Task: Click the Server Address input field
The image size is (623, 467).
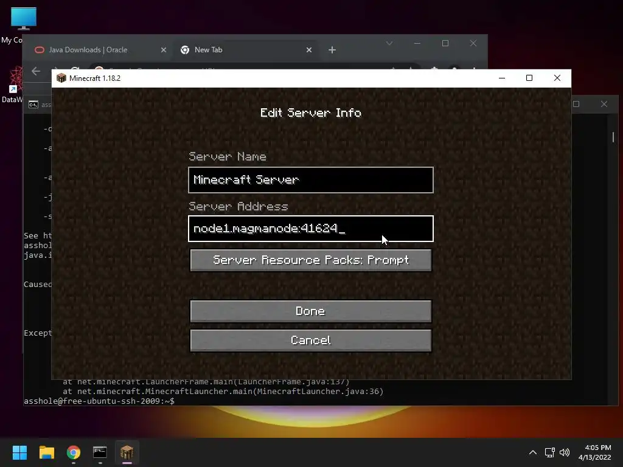Action: pos(311,229)
